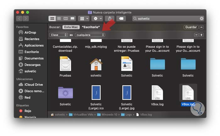Open the Clase attribute dropdown
Screen dimensions: 220x136
(58, 35)
